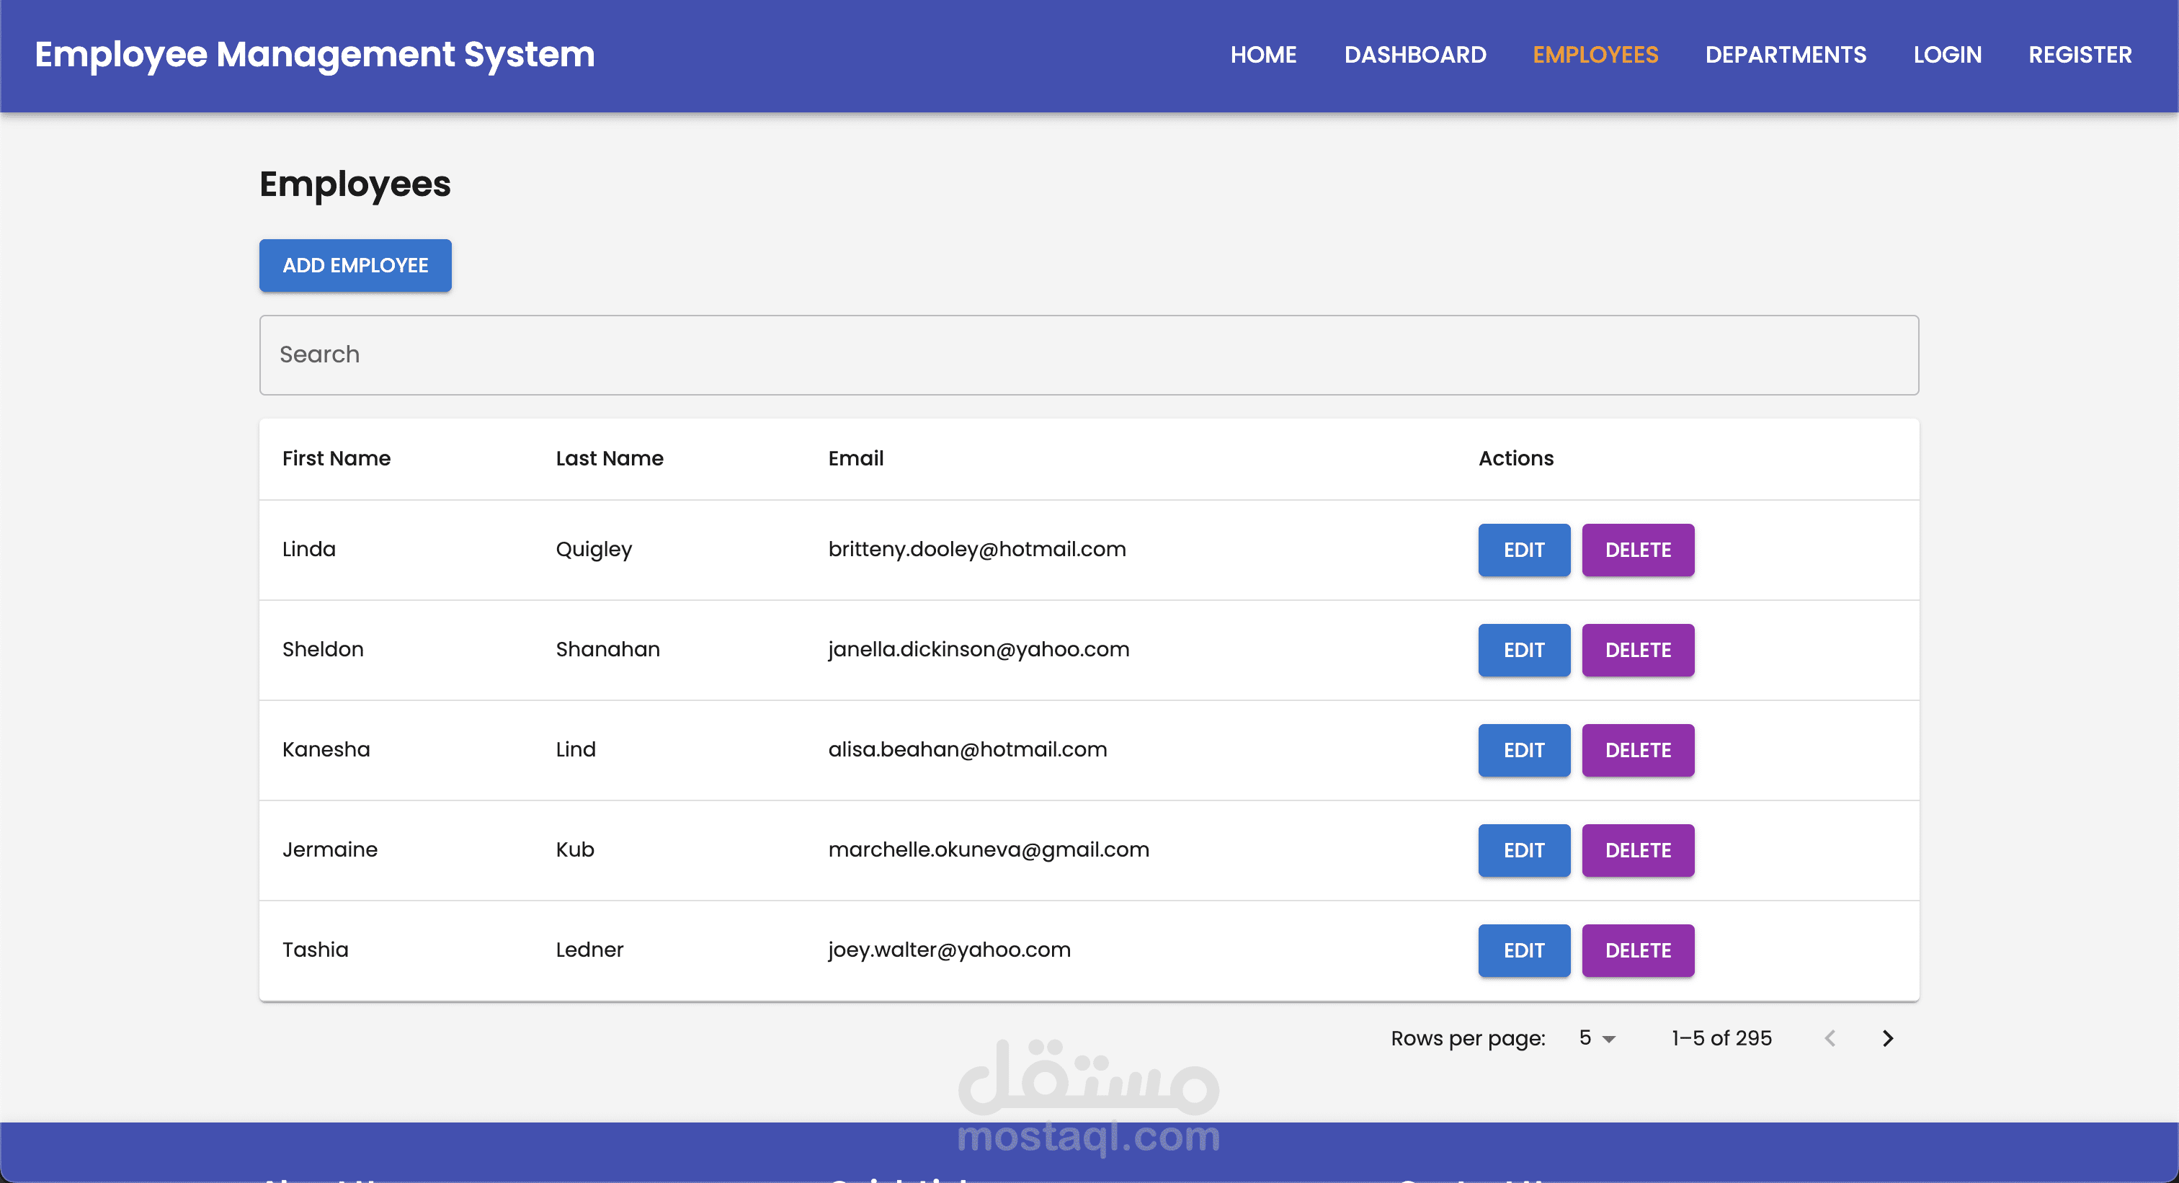Edit Linda Quigley's record
Viewport: 2179px width, 1183px height.
(x=1523, y=550)
